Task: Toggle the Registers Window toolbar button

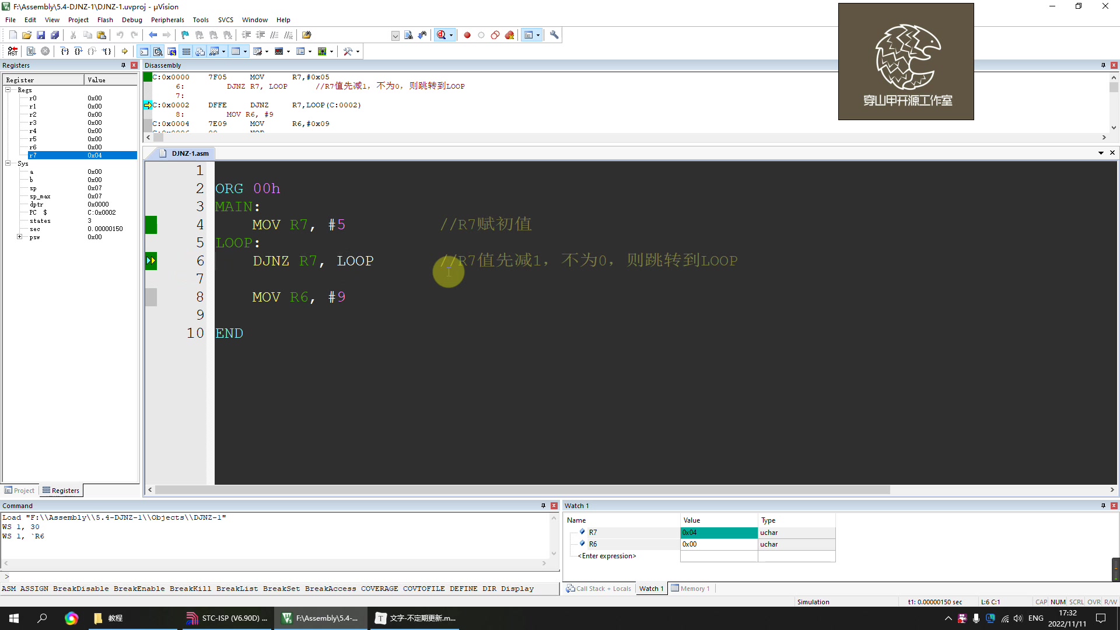Action: click(x=186, y=51)
